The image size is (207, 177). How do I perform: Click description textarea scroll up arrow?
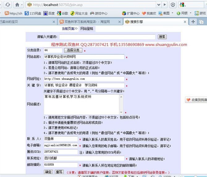click(x=121, y=97)
